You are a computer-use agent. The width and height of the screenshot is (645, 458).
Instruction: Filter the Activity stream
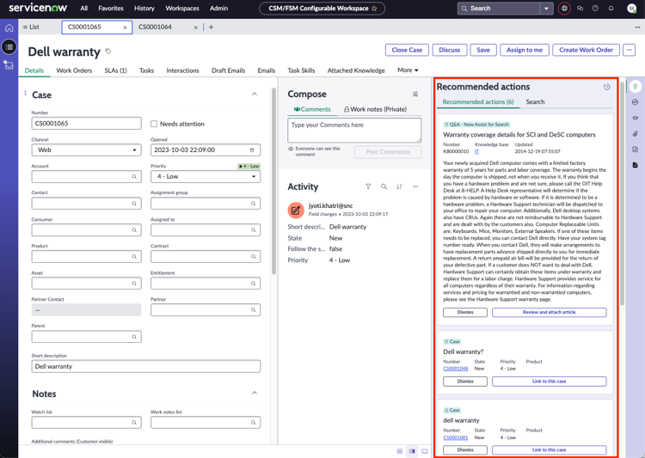tap(368, 186)
